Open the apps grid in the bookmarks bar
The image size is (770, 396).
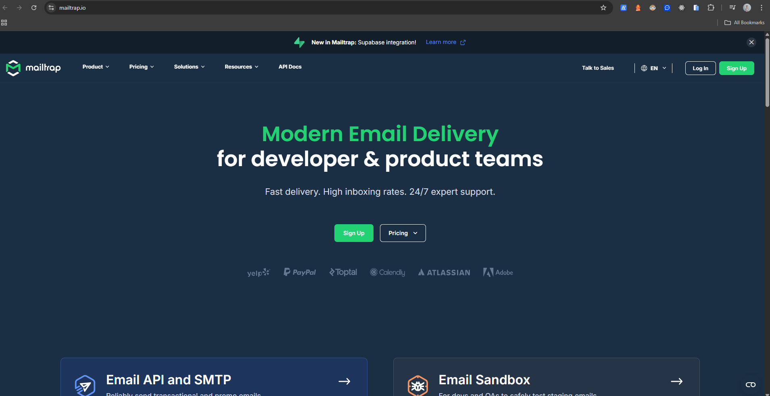coord(4,23)
